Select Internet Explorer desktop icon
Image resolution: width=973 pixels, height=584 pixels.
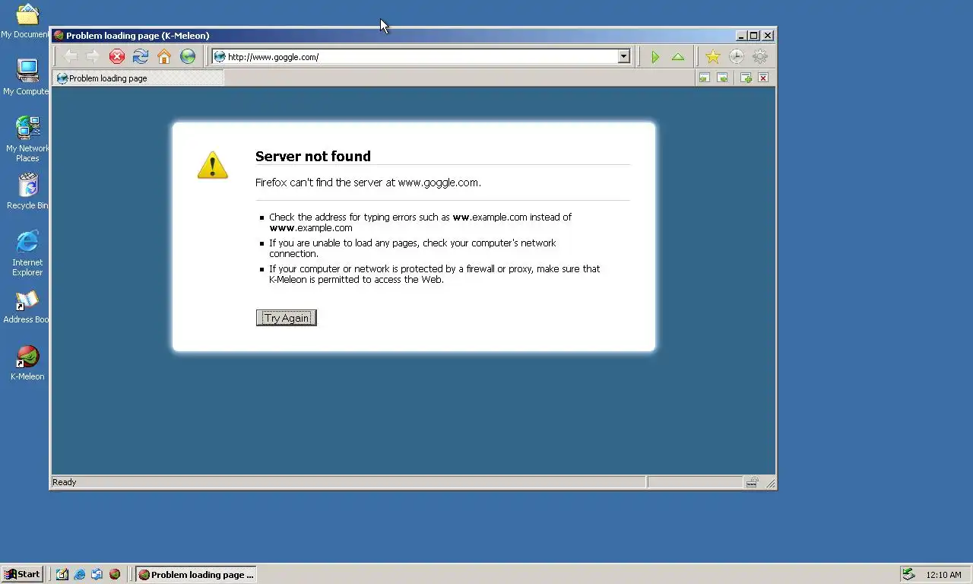(x=27, y=253)
